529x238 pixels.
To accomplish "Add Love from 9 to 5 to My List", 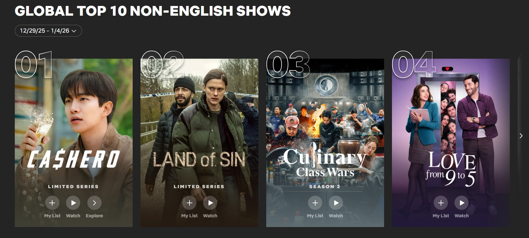I will (441, 203).
